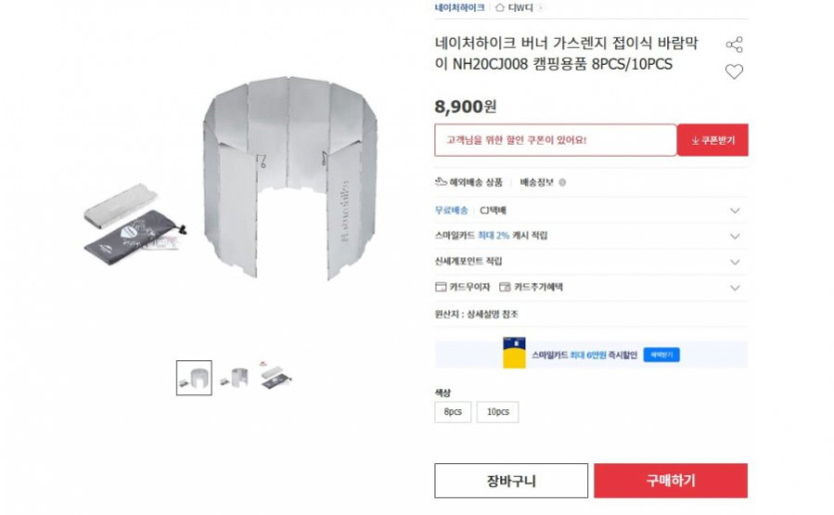834x515 pixels.
Task: Click the blue 혜택받기 button in banner
Action: 661,354
